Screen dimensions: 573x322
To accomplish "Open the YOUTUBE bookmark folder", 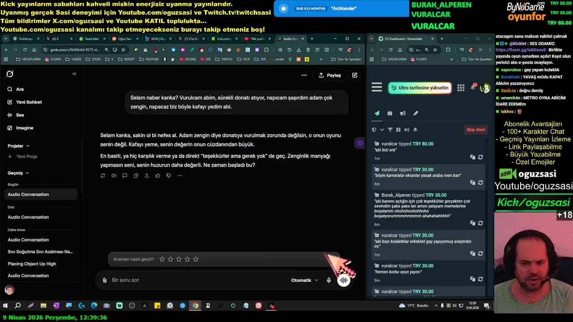I will pyautogui.click(x=149, y=59).
